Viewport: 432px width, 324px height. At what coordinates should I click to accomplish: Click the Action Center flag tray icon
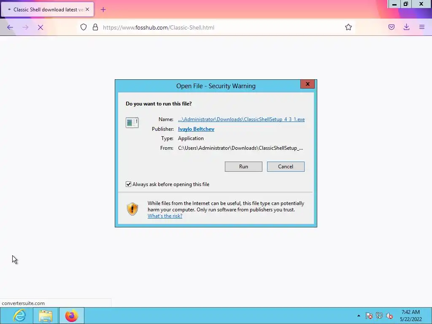coord(369,316)
